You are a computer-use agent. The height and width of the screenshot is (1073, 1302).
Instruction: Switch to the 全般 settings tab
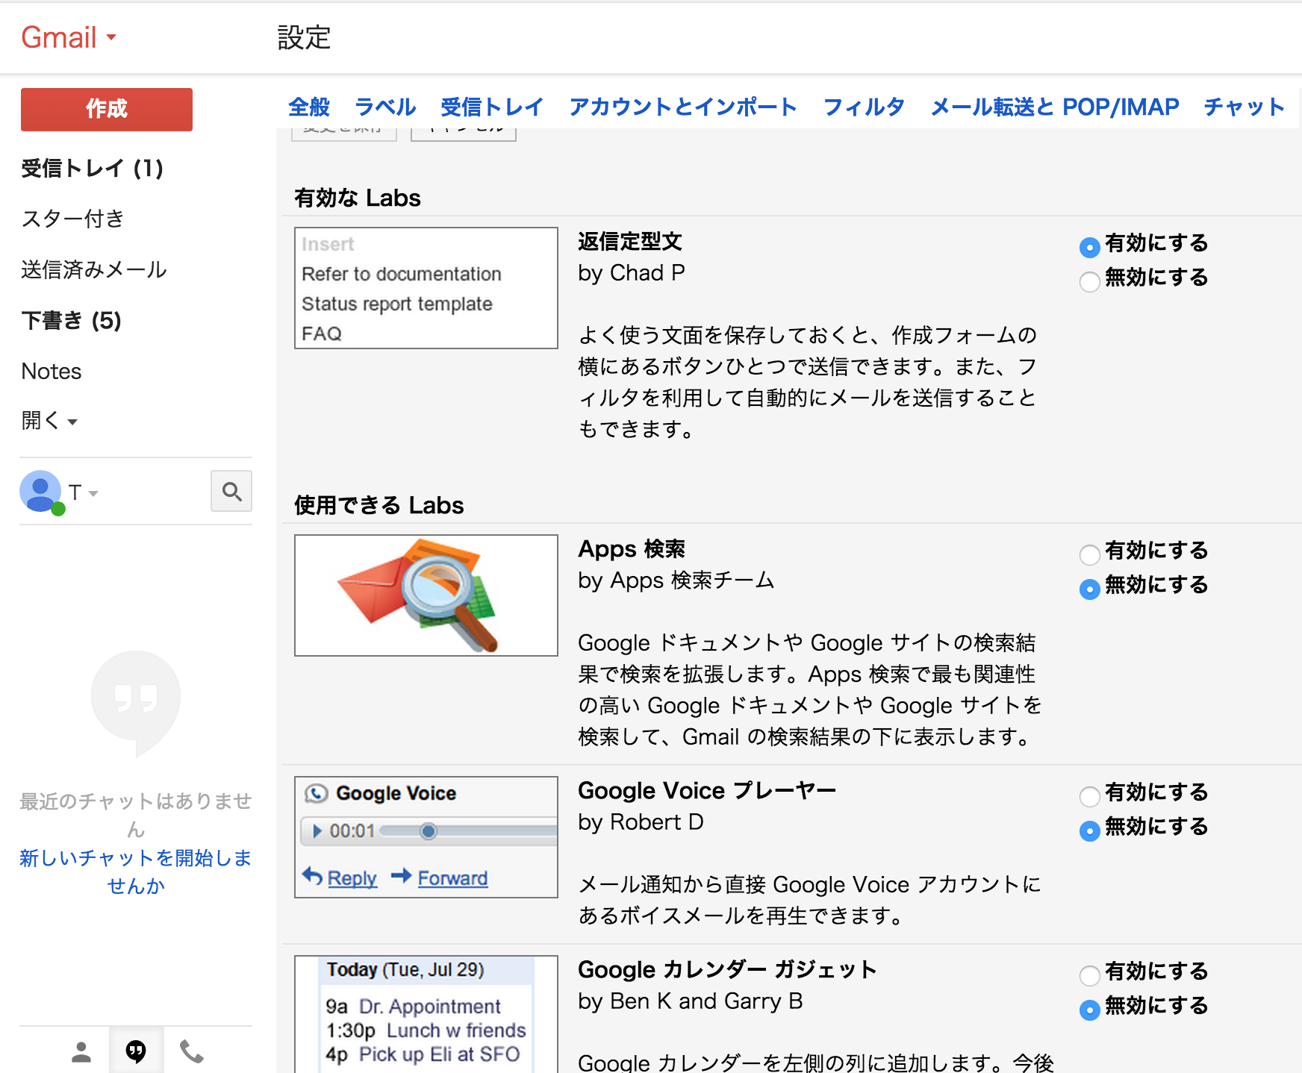point(309,107)
